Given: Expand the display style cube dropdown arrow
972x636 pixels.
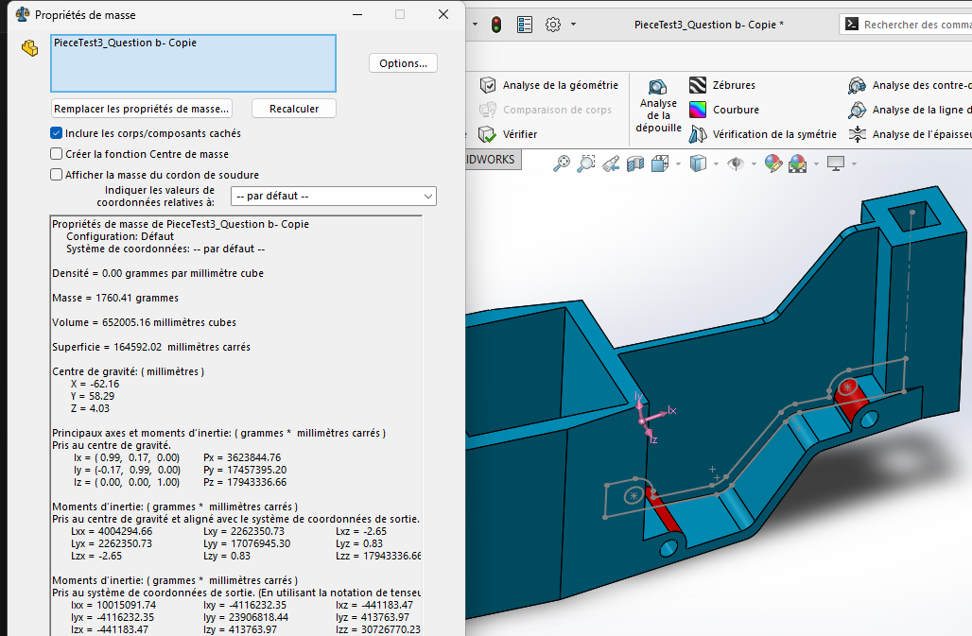Looking at the screenshot, I should coord(718,163).
